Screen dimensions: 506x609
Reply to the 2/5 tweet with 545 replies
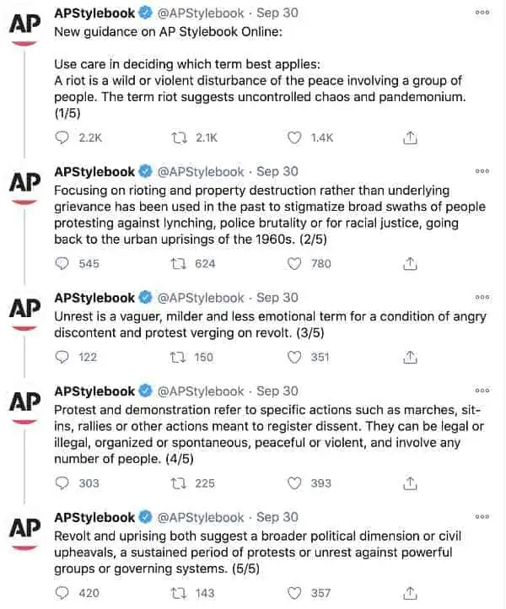[x=62, y=264]
